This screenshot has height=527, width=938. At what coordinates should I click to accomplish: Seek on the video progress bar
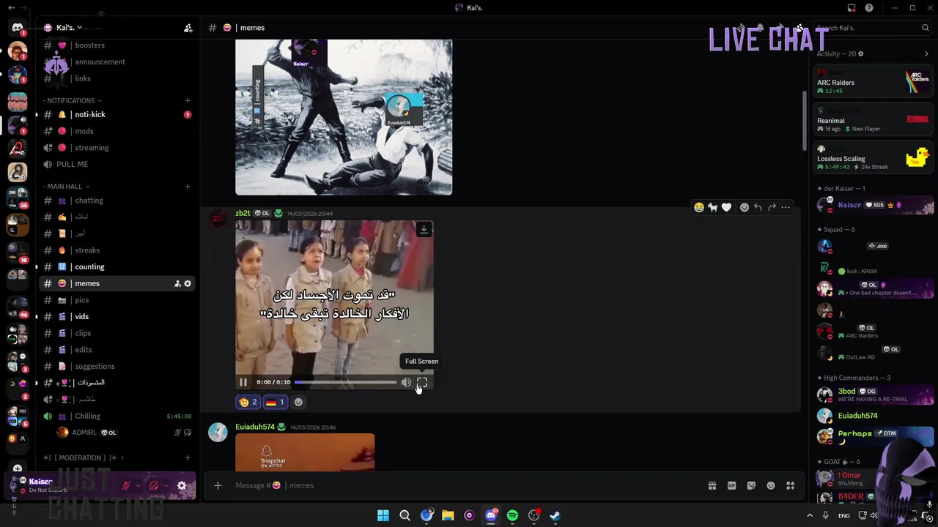(346, 382)
